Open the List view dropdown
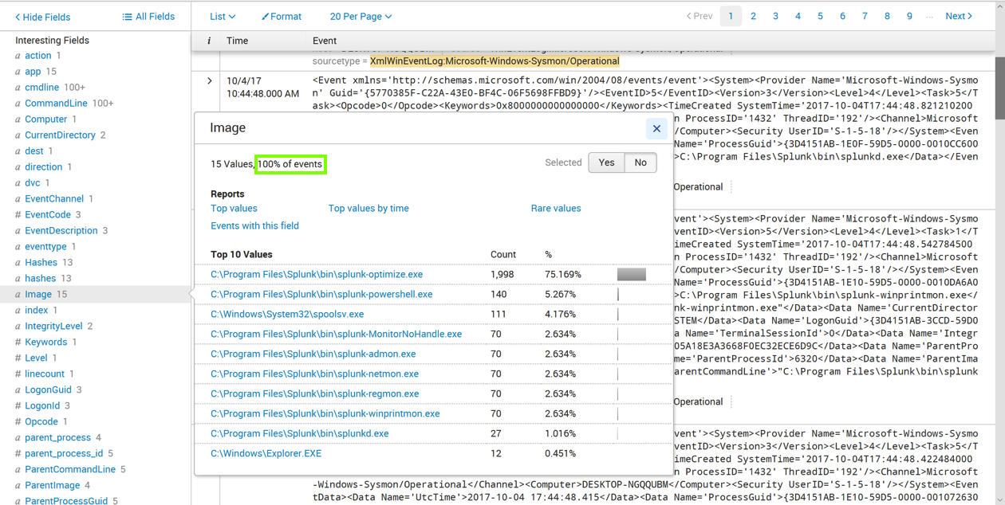The height and width of the screenshot is (505, 1005). (223, 16)
